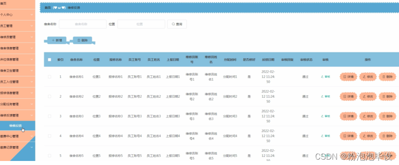
Task: Focus the 宿舍名称 search input field
Action: pos(83,24)
